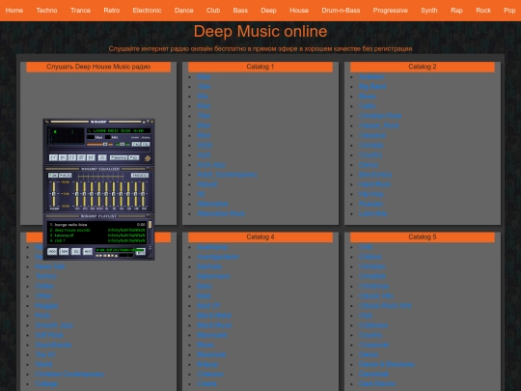This screenshot has width=521, height=391.
Task: Skip to next track in Winamp player
Action: 91,157
